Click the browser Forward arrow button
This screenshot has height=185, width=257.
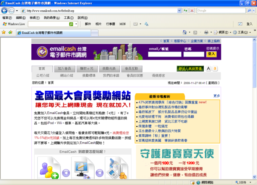point(11,11)
